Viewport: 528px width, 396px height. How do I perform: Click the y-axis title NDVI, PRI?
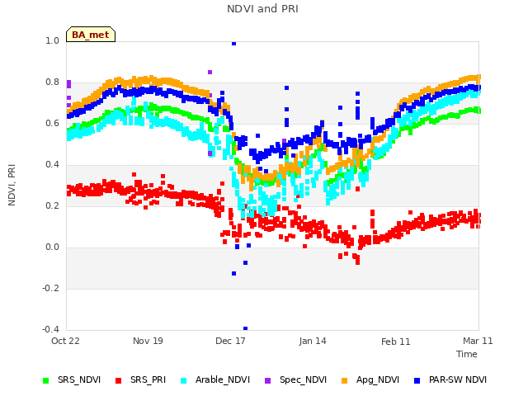[x=12, y=185]
